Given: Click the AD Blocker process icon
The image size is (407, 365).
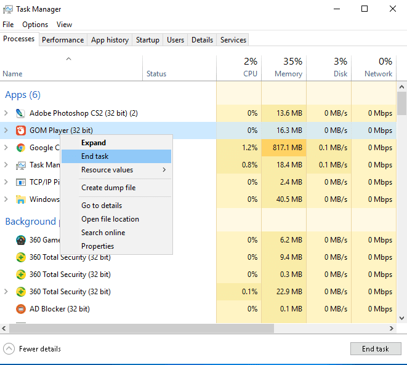Looking at the screenshot, I should click(x=20, y=309).
